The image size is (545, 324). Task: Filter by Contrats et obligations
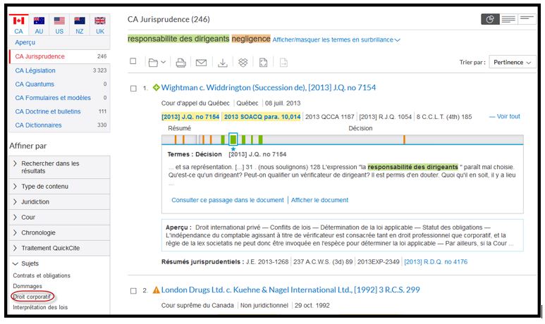[42, 275]
